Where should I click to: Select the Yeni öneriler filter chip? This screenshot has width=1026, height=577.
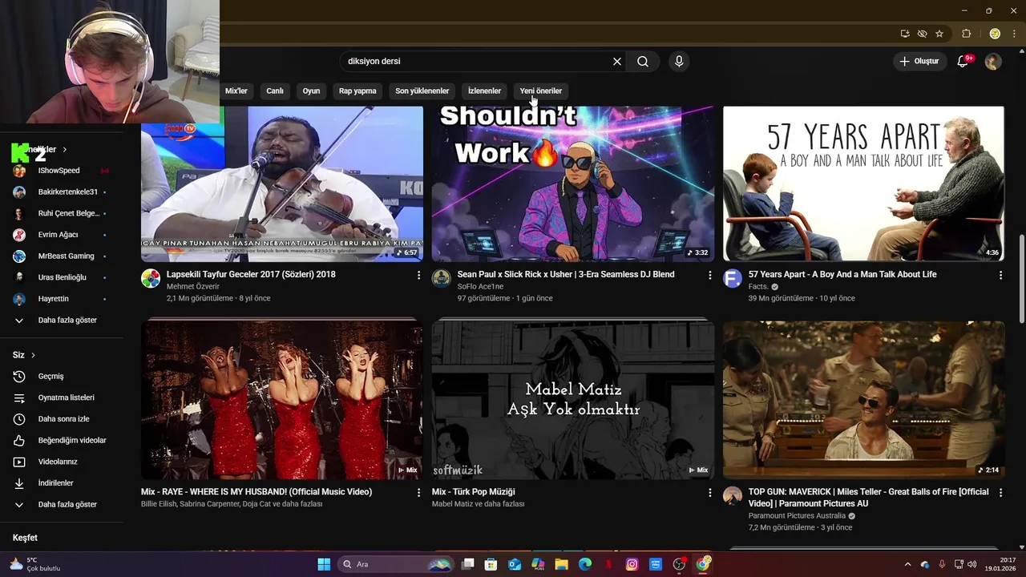[541, 91]
